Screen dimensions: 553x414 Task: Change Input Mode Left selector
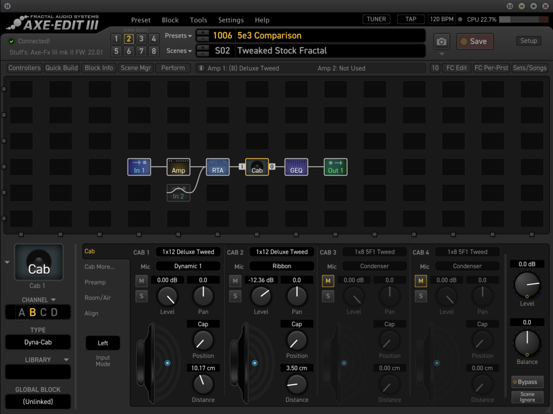(103, 343)
